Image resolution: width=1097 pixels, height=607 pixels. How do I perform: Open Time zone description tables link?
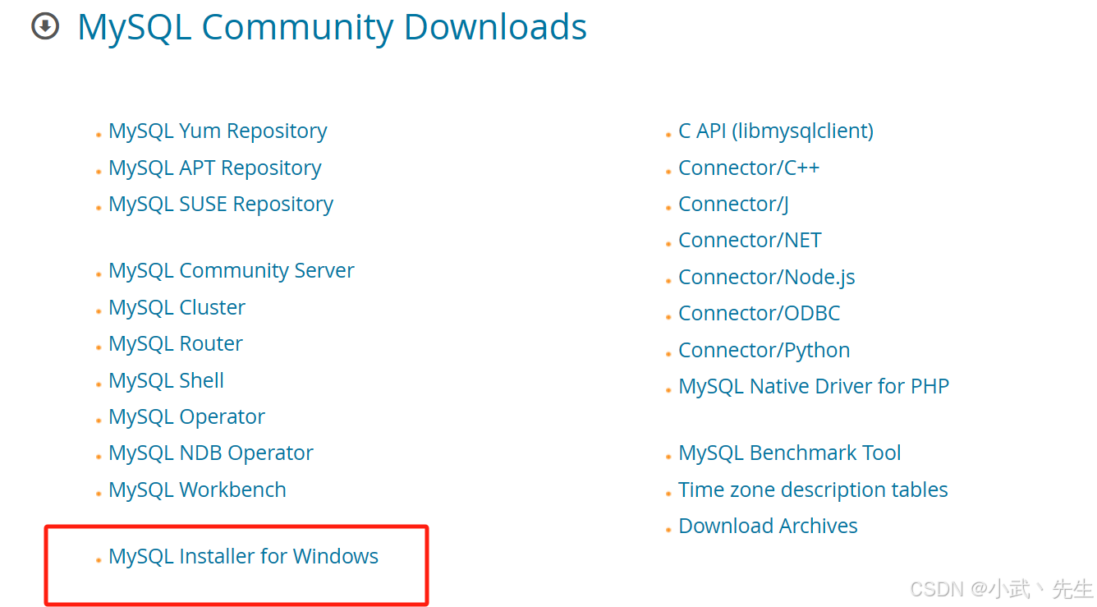813,490
